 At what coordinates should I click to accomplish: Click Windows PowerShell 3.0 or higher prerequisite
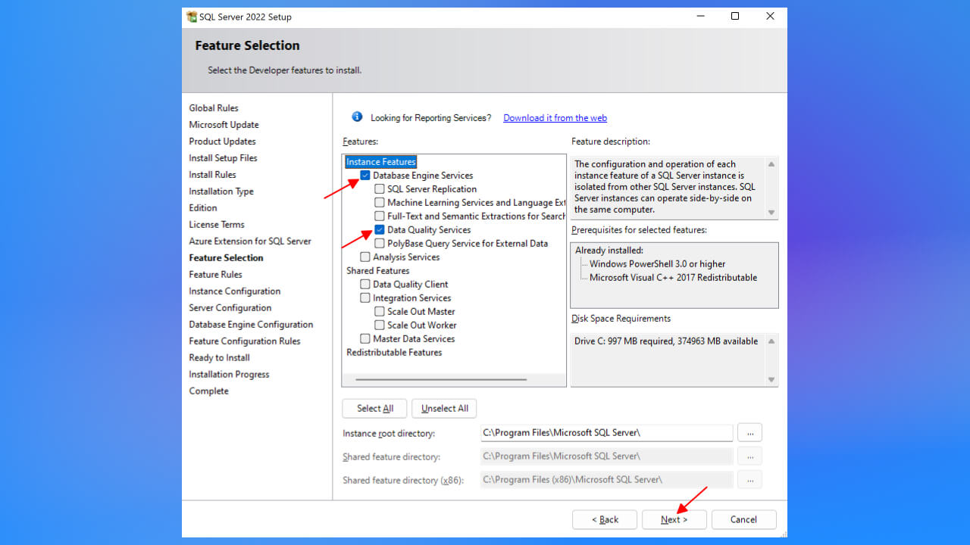(657, 264)
